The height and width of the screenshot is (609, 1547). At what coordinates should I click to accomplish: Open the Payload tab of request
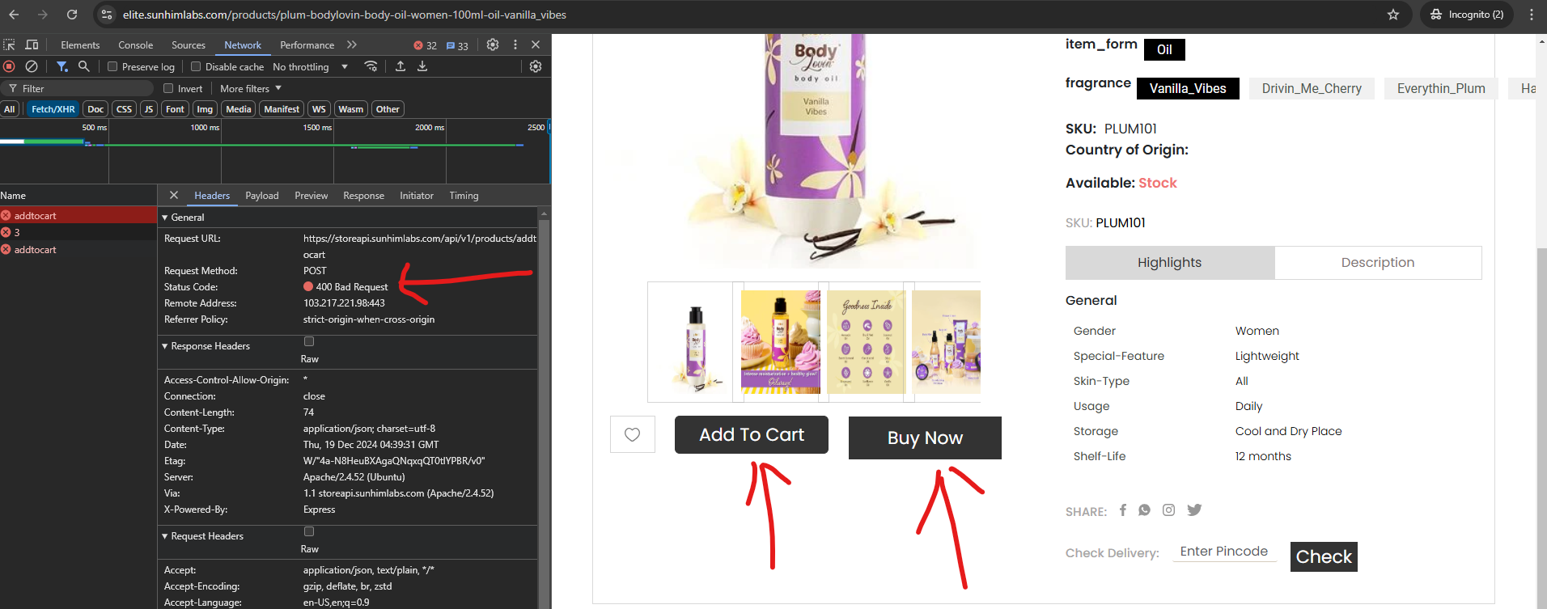coord(262,195)
